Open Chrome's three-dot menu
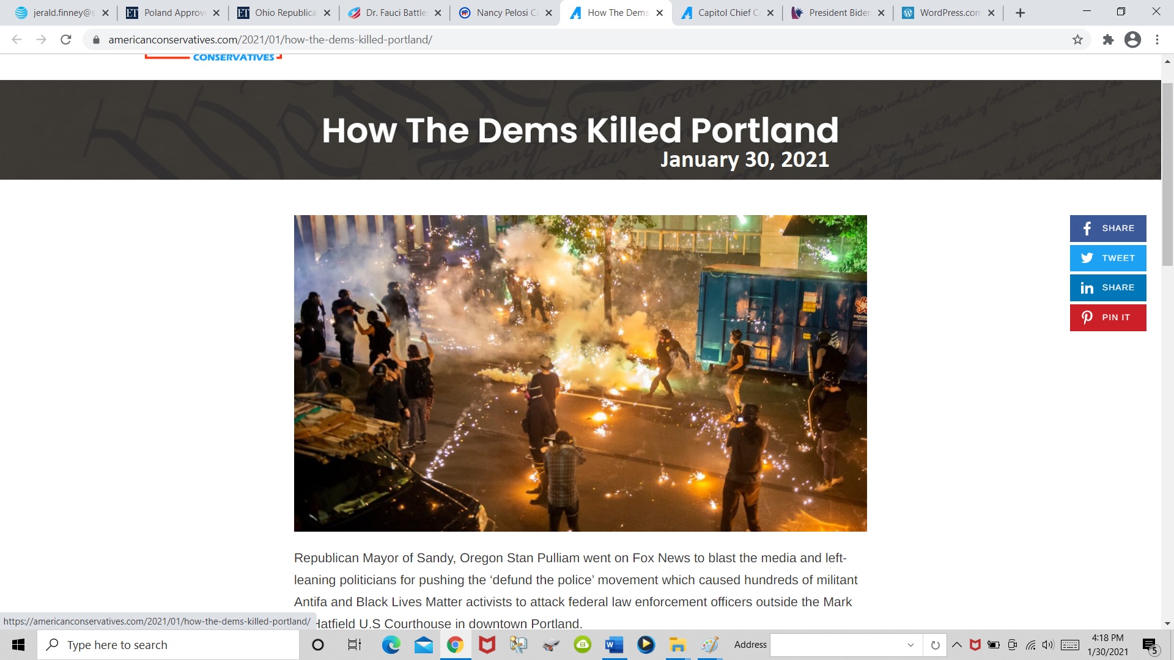The height and width of the screenshot is (660, 1174). 1157,40
